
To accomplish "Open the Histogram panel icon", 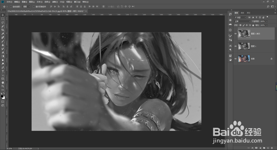I will [x=230, y=24].
